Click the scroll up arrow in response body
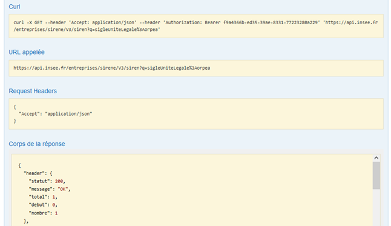 pos(376,158)
